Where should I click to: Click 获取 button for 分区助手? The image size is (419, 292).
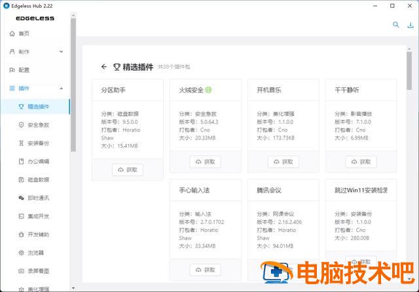(128, 170)
